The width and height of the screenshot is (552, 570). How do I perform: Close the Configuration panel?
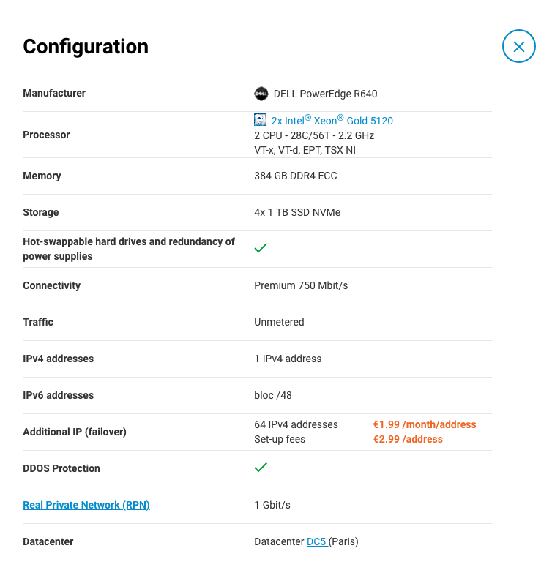pyautogui.click(x=518, y=47)
